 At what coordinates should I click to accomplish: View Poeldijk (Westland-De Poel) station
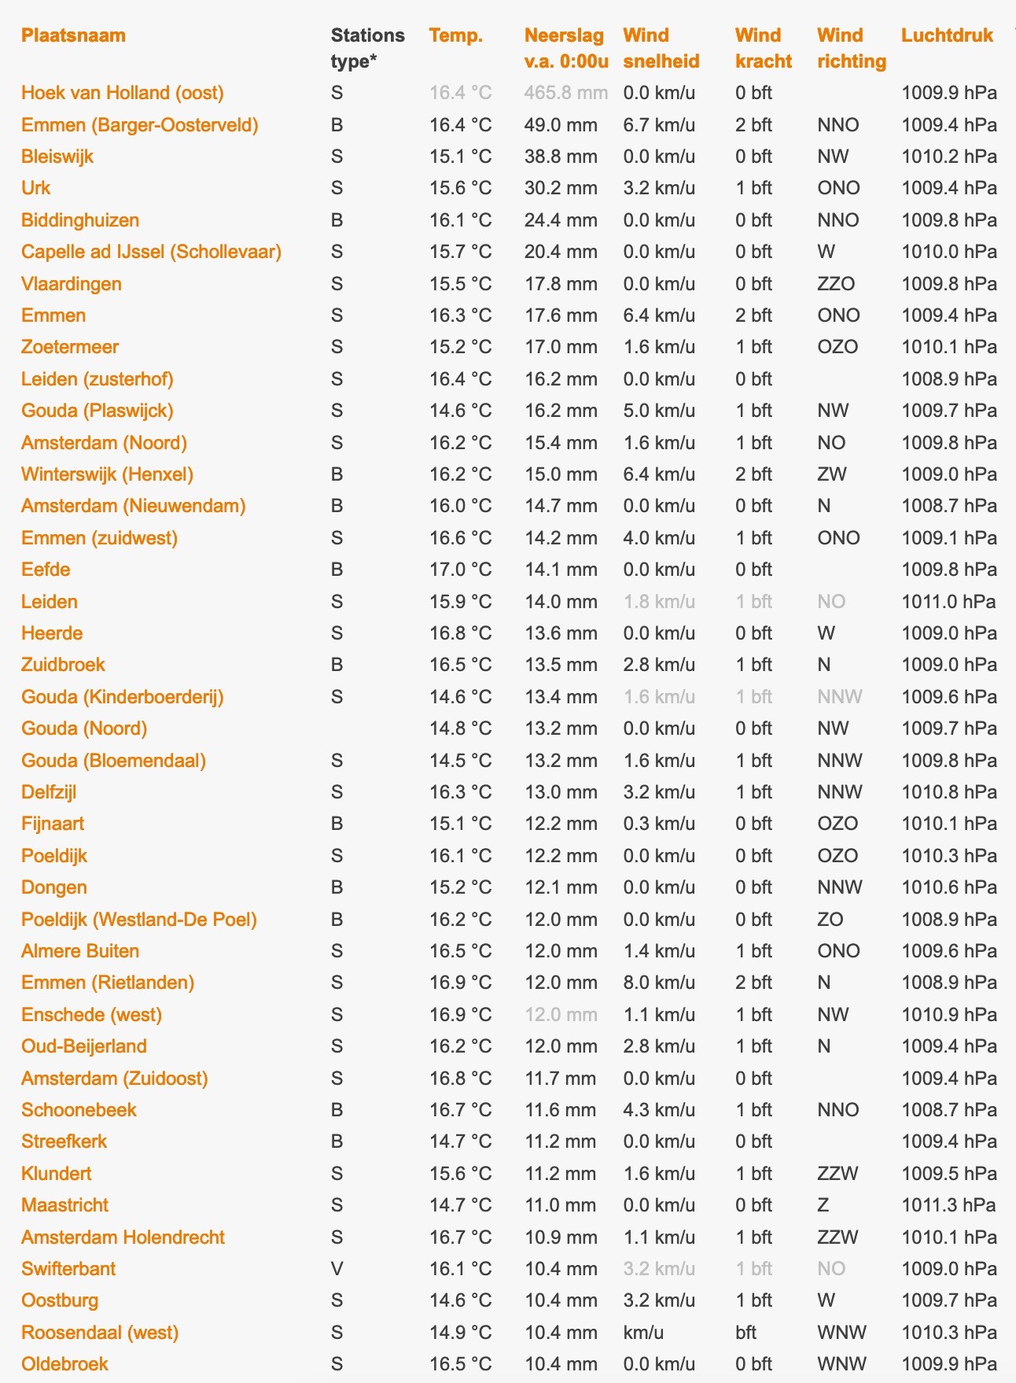138,920
